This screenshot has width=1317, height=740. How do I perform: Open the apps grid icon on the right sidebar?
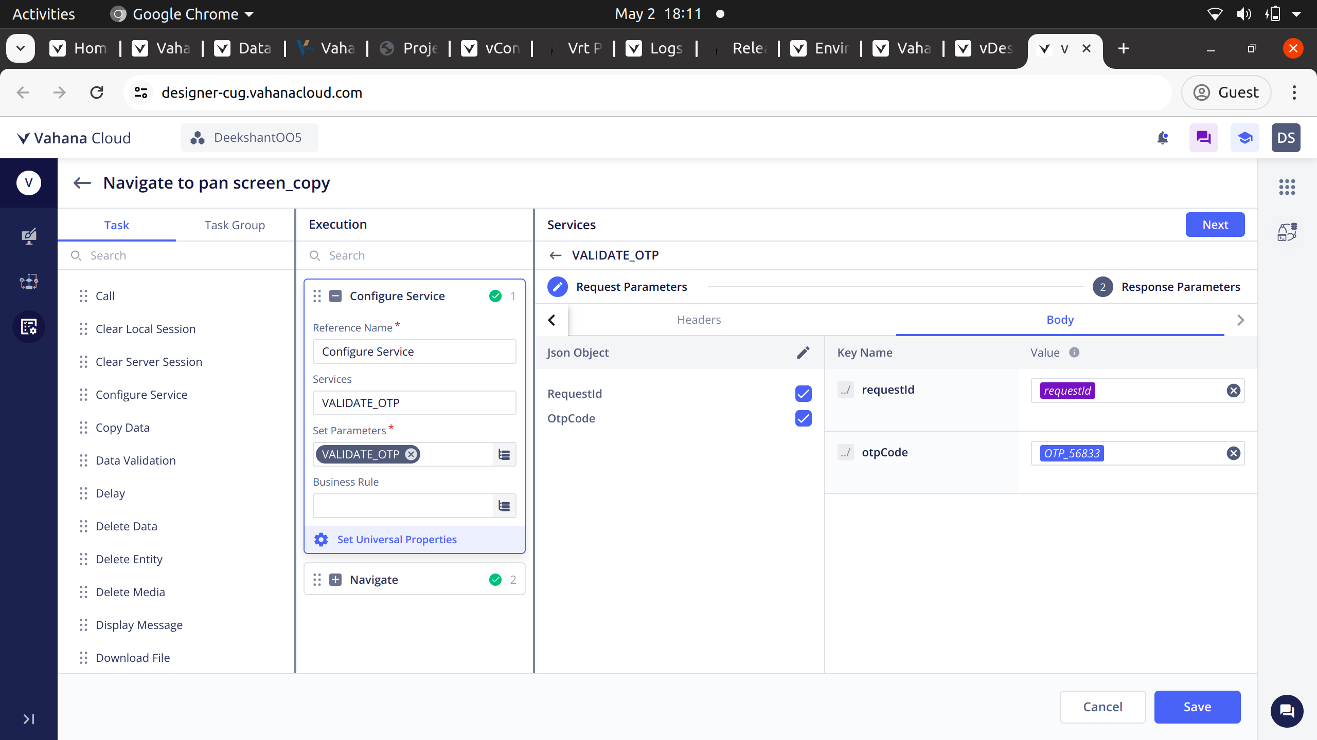click(1287, 187)
